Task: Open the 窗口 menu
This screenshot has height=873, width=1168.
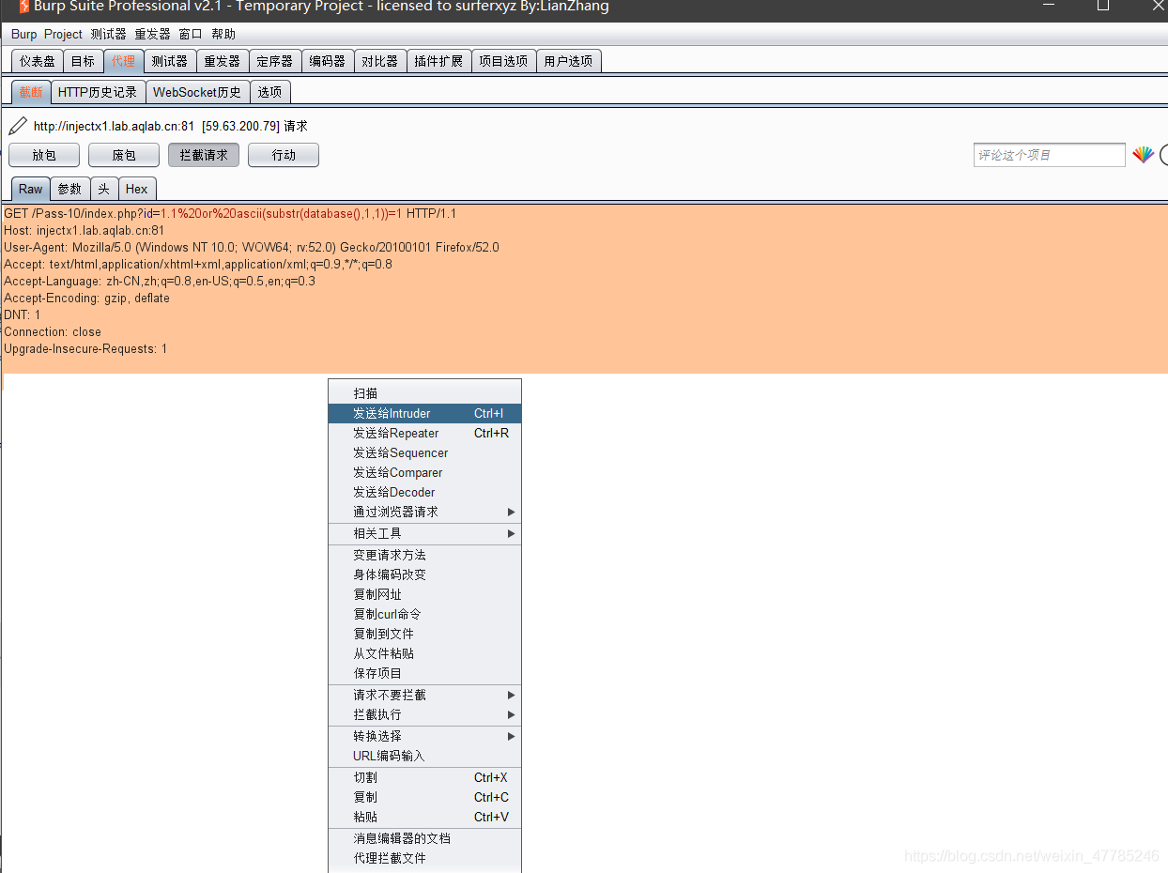Action: click(x=191, y=34)
